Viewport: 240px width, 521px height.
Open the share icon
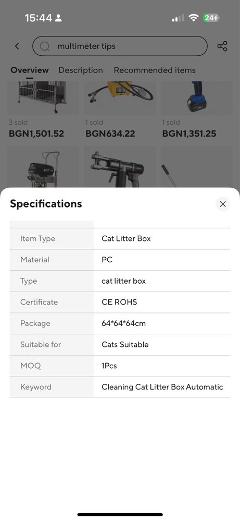(222, 46)
